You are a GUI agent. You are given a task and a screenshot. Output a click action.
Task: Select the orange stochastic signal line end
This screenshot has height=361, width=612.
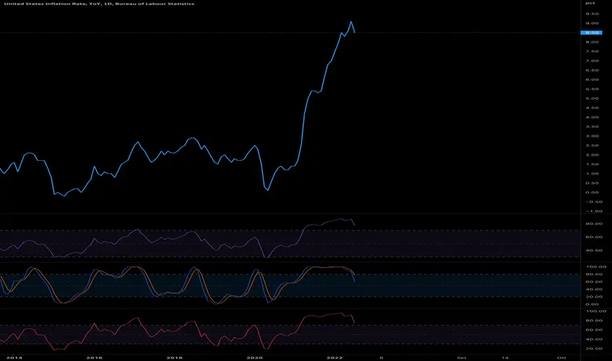[354, 274]
